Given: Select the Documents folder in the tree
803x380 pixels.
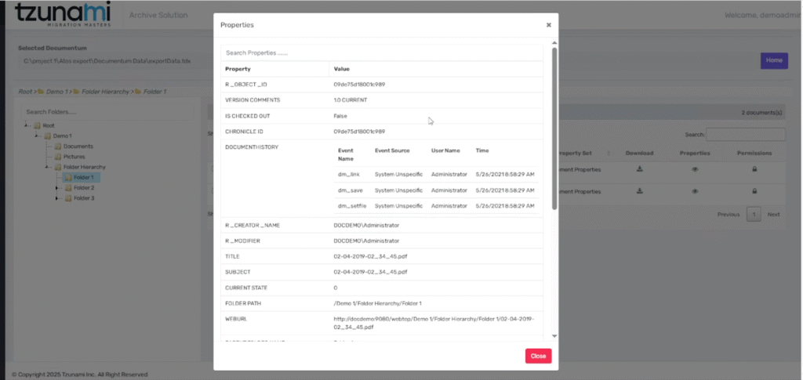Looking at the screenshot, I should click(78, 147).
